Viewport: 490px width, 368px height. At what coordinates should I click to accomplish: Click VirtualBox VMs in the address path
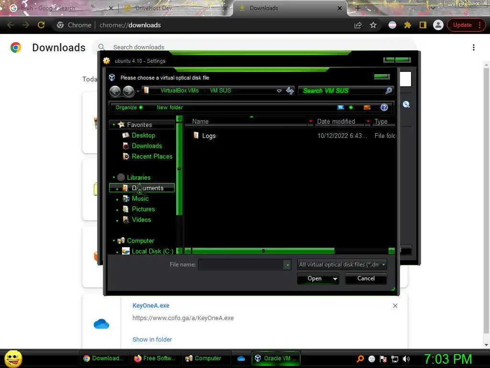pyautogui.click(x=179, y=91)
